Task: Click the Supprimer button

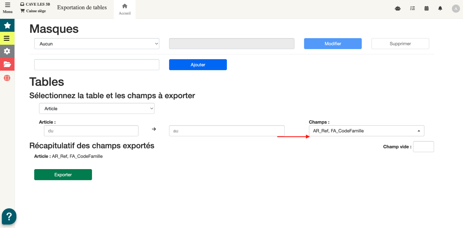Action: [x=400, y=44]
